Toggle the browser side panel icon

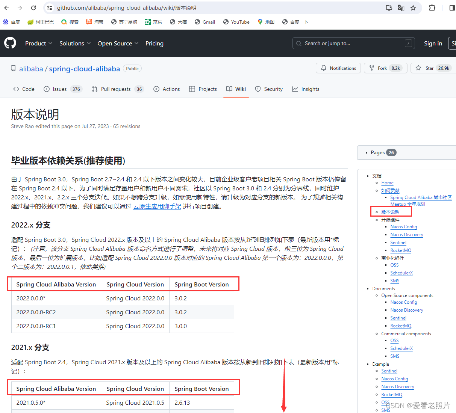pos(452,8)
